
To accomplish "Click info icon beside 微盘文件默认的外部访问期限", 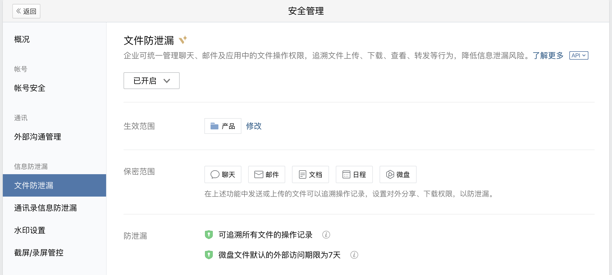I will pos(354,255).
